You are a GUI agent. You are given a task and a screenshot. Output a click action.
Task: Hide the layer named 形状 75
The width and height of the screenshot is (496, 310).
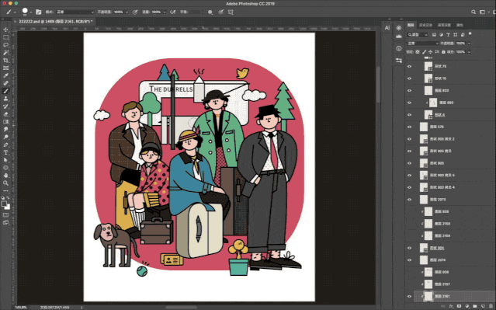409,67
